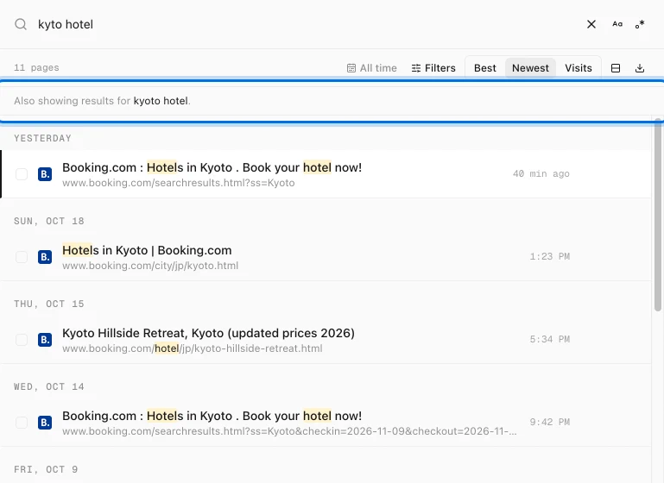Screen dimensions: 664x483
Task: Check the box for the 9:42 PM Booking.com result
Action: (22, 423)
